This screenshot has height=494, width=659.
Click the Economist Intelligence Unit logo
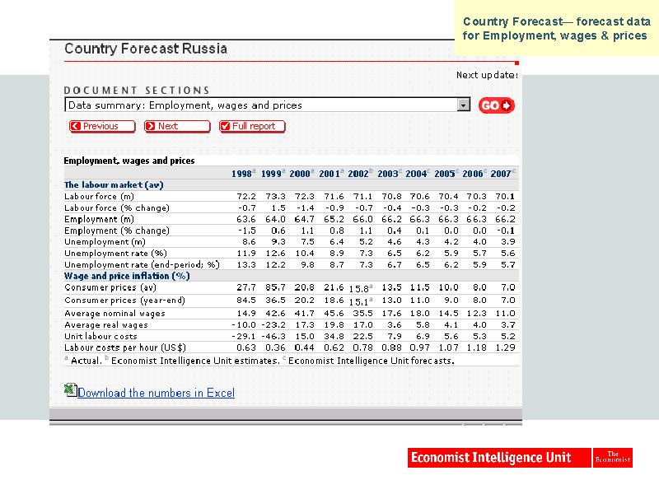pos(499,458)
